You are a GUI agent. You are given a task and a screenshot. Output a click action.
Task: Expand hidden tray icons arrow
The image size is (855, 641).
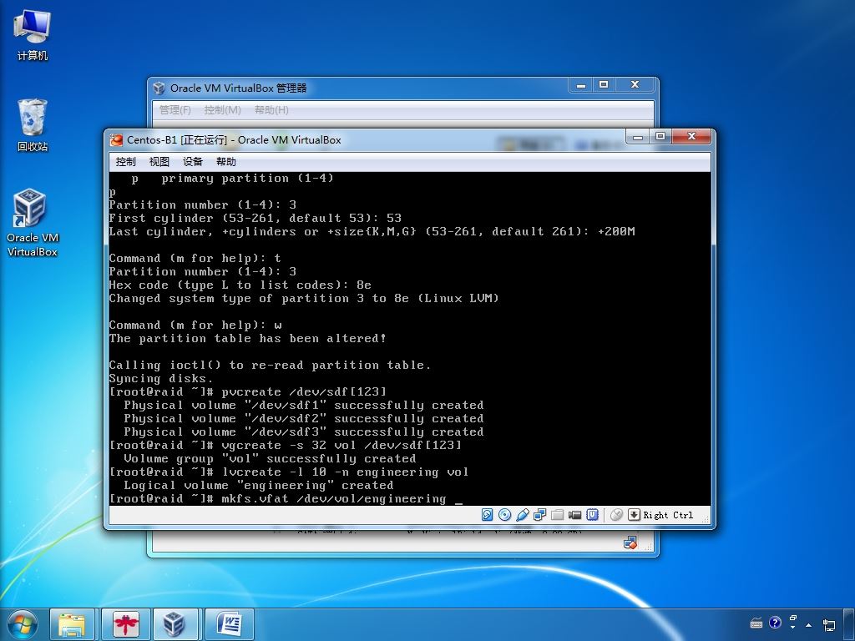[808, 624]
